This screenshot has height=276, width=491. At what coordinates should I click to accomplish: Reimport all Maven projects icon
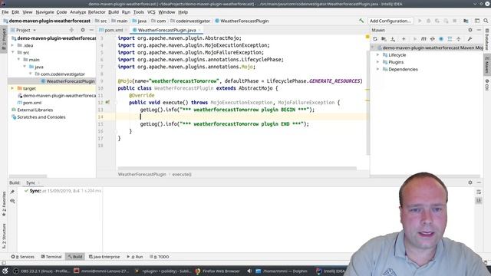point(375,39)
